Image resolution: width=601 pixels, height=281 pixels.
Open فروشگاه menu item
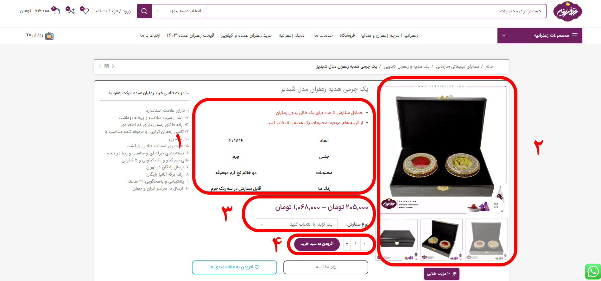[347, 35]
